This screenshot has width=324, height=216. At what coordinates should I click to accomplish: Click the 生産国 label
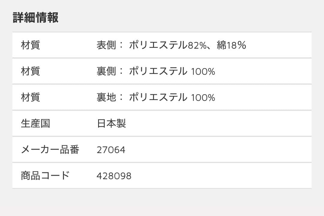click(x=35, y=124)
